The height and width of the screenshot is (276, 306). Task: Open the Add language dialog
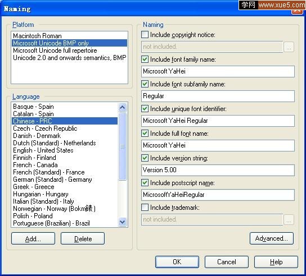(33, 238)
